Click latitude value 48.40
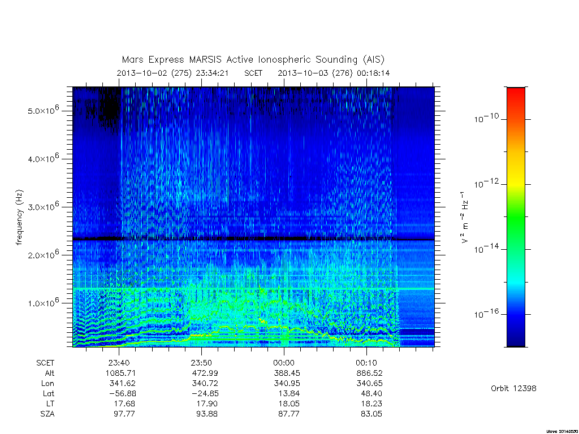Viewport: 579px width, 434px height. click(372, 393)
